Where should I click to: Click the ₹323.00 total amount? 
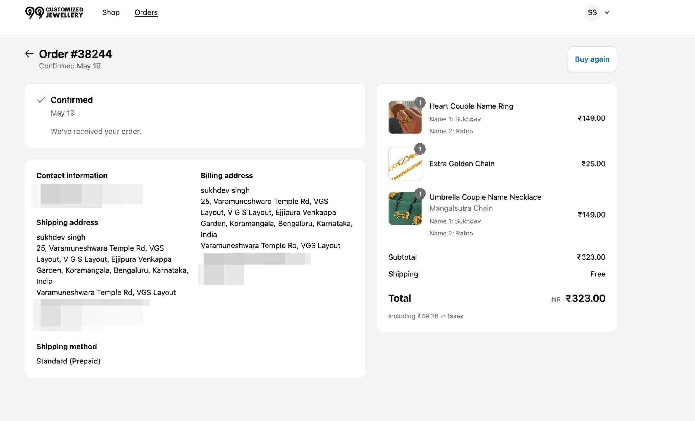coord(585,298)
